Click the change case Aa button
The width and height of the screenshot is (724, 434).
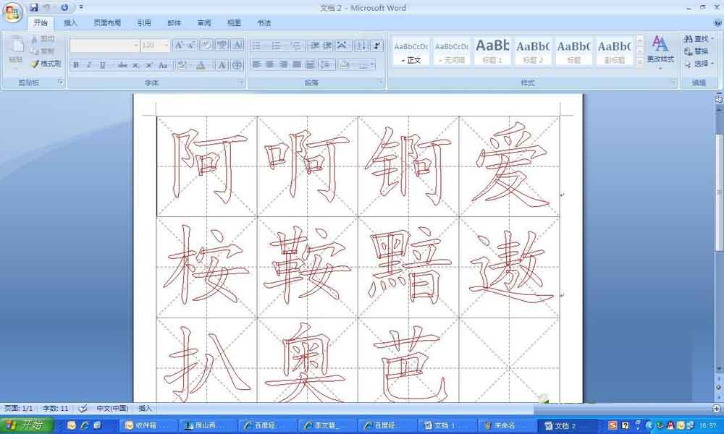(162, 65)
